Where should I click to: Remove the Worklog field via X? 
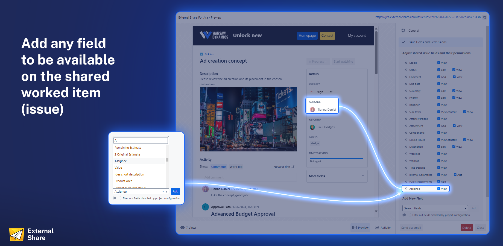click(406, 161)
